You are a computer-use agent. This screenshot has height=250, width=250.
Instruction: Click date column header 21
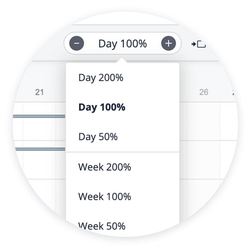[39, 93]
